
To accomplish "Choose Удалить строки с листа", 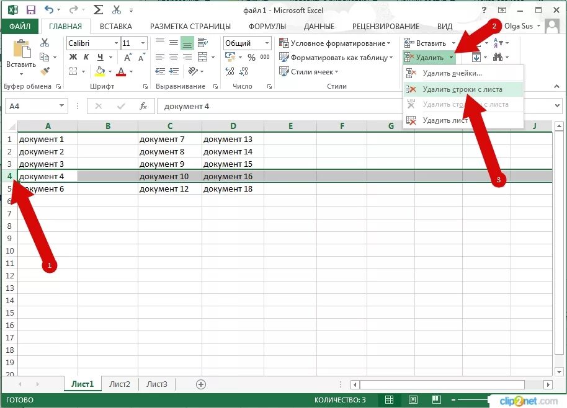I will pos(463,89).
